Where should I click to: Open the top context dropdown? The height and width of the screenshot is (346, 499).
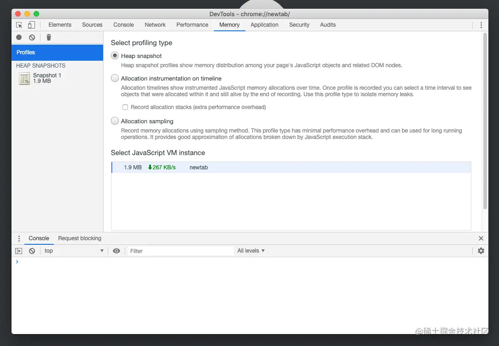click(74, 251)
